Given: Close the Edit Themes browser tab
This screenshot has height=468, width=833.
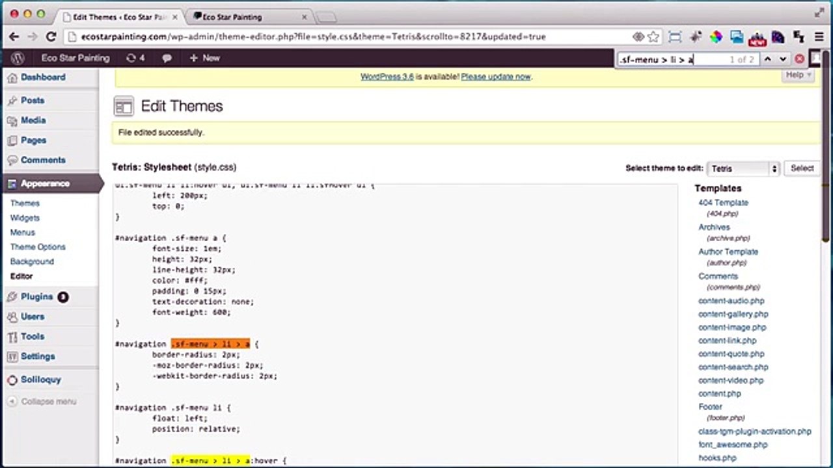Looking at the screenshot, I should pyautogui.click(x=175, y=17).
